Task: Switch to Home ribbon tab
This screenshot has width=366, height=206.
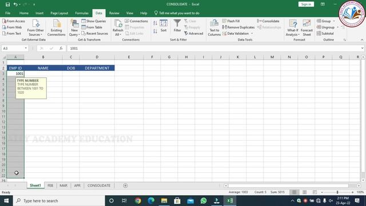Action: point(24,13)
